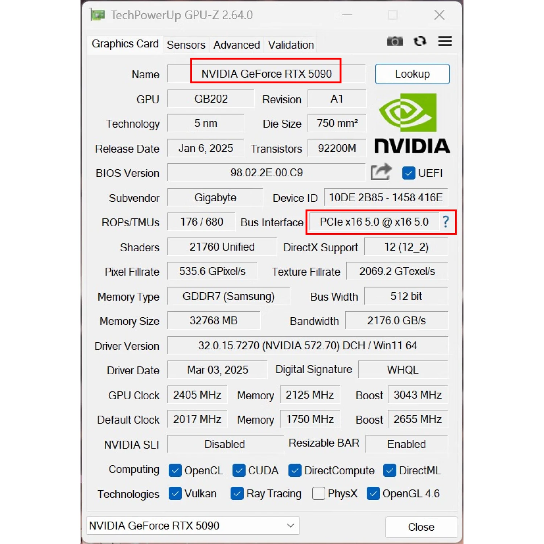Screen dimensions: 544x544
Task: Close the GPU-Z window with X
Action: point(439,15)
